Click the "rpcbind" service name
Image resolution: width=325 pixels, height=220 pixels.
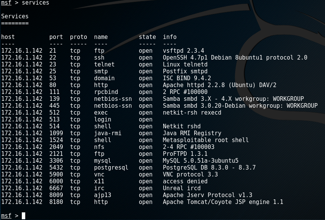pyautogui.click(x=106, y=92)
